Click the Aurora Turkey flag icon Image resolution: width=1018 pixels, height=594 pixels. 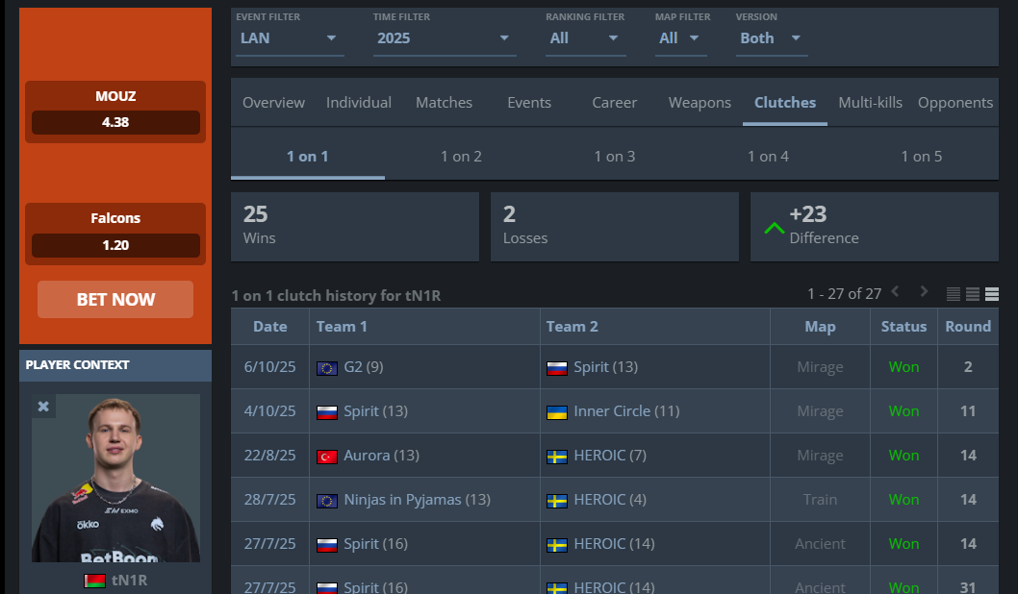coord(326,457)
